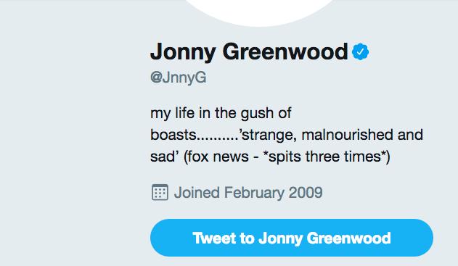Click bio line 'my life in the gush of'

point(221,113)
